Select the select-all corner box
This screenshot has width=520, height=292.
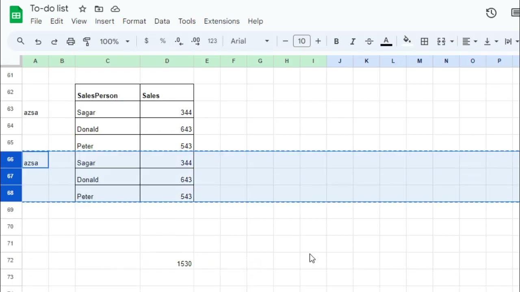coord(11,61)
